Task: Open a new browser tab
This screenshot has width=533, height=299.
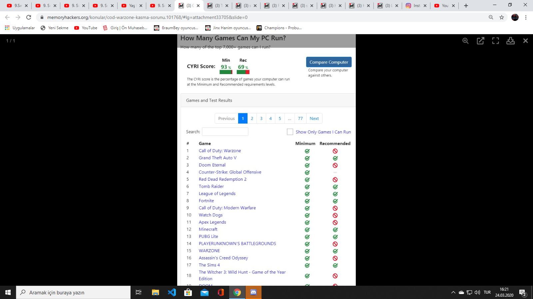Action: pos(466,6)
